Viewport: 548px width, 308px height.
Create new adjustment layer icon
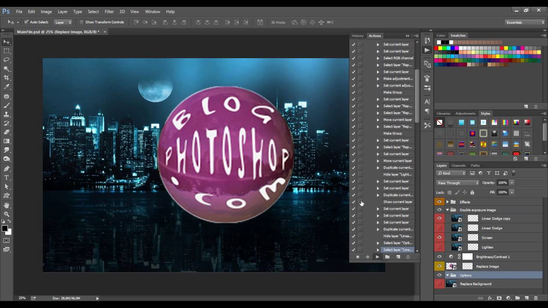point(508,298)
